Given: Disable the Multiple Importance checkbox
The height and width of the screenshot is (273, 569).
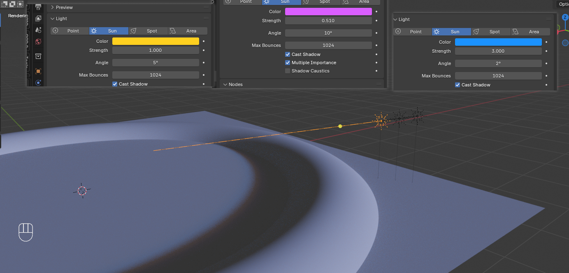Looking at the screenshot, I should 288,63.
